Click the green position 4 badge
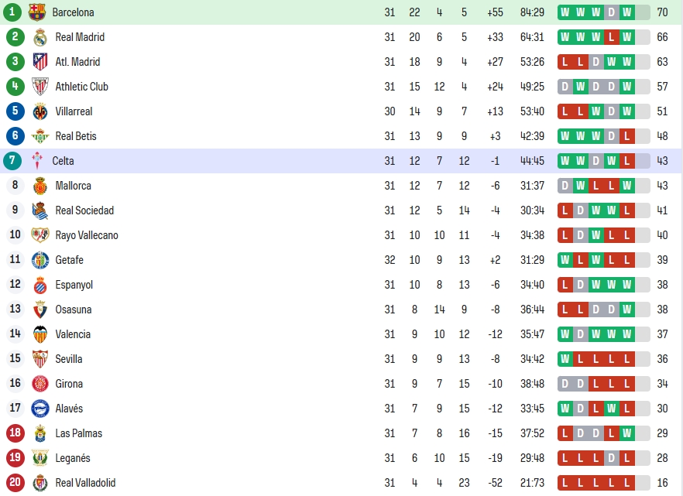This screenshot has height=496, width=683. coord(15,86)
